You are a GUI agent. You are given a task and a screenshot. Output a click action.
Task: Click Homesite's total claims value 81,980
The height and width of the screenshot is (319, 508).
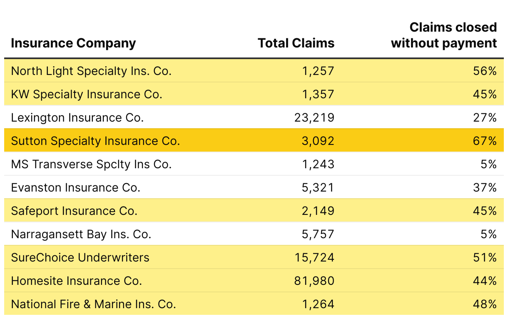[314, 281]
